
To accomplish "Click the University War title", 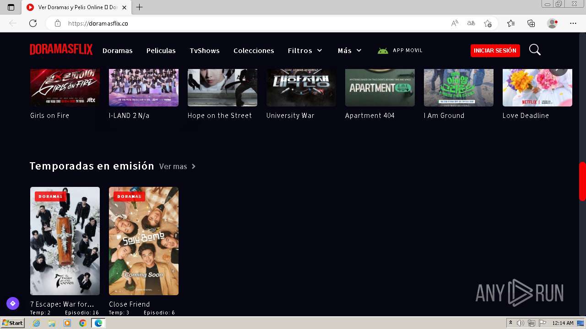I will click(290, 116).
